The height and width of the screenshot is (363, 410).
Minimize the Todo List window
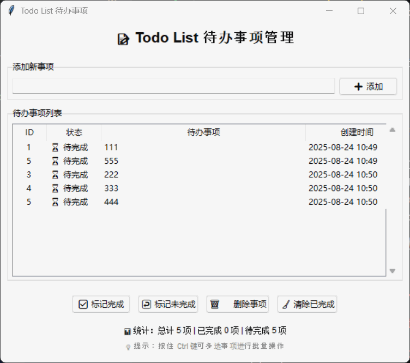pyautogui.click(x=329, y=11)
